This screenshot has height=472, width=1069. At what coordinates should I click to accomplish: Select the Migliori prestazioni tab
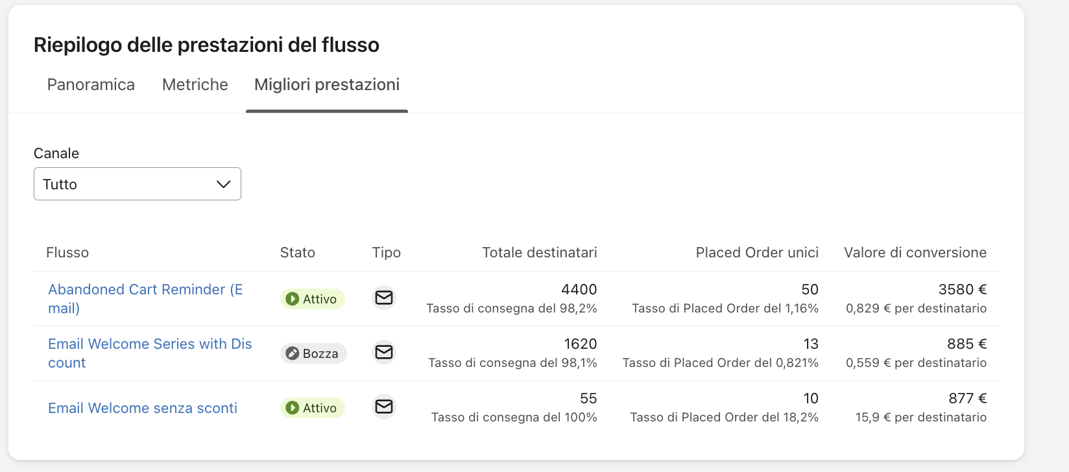click(x=326, y=85)
